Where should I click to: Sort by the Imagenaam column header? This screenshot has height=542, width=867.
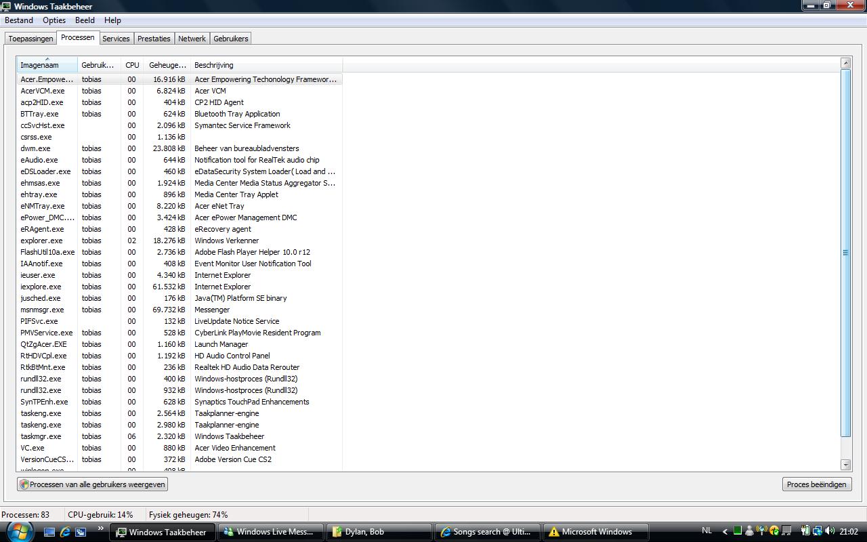click(x=47, y=65)
